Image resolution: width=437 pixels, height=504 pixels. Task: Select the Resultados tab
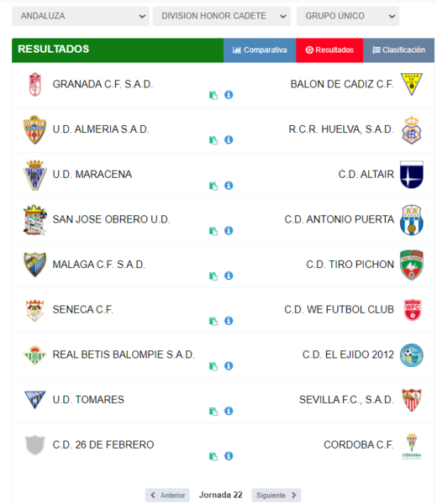click(329, 50)
